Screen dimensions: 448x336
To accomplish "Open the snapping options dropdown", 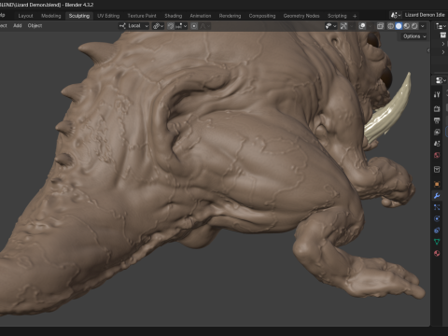I will (x=181, y=26).
